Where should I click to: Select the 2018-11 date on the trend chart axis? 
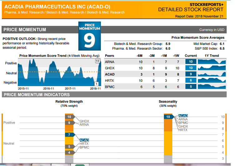95,89
